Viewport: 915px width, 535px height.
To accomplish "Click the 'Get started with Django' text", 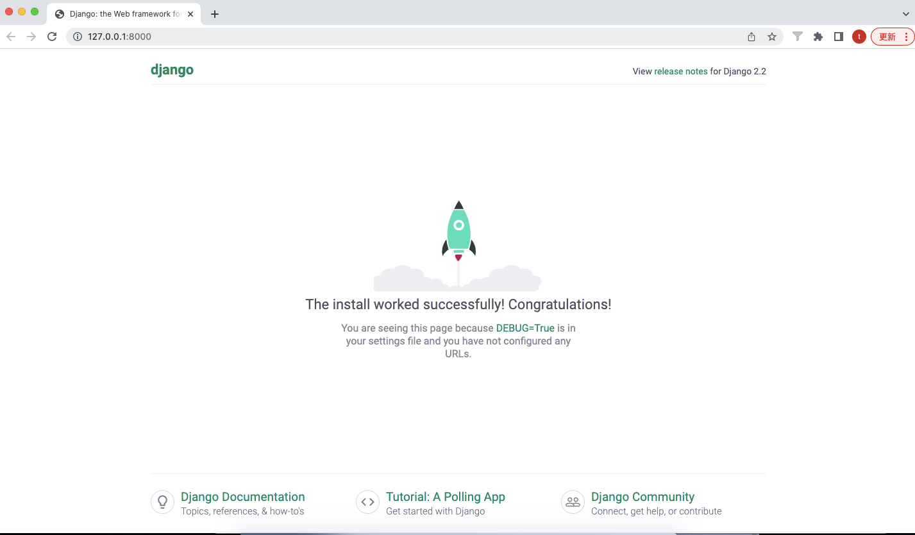I will coord(435,511).
